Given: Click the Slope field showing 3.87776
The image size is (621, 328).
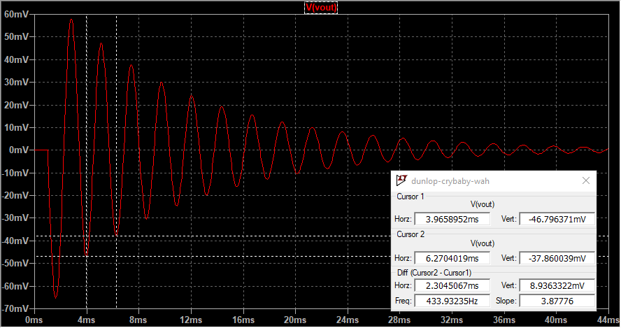Looking at the screenshot, I should [x=557, y=301].
